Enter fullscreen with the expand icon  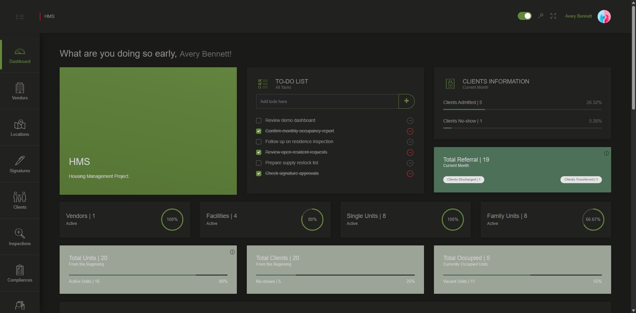pyautogui.click(x=553, y=16)
